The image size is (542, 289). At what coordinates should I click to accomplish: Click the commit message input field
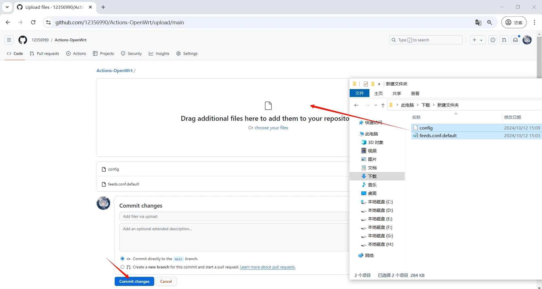click(x=234, y=216)
